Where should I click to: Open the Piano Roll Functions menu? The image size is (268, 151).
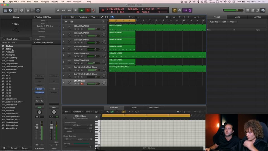pos(78,112)
